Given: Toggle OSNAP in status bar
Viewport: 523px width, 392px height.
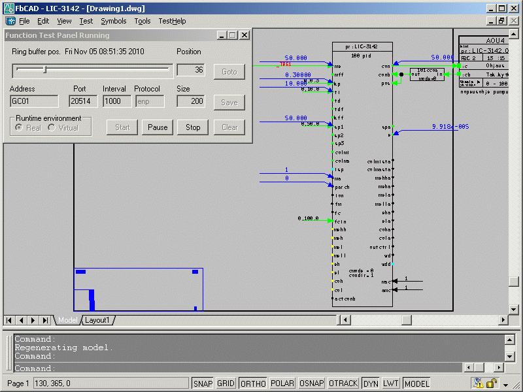Looking at the screenshot, I should [x=312, y=384].
